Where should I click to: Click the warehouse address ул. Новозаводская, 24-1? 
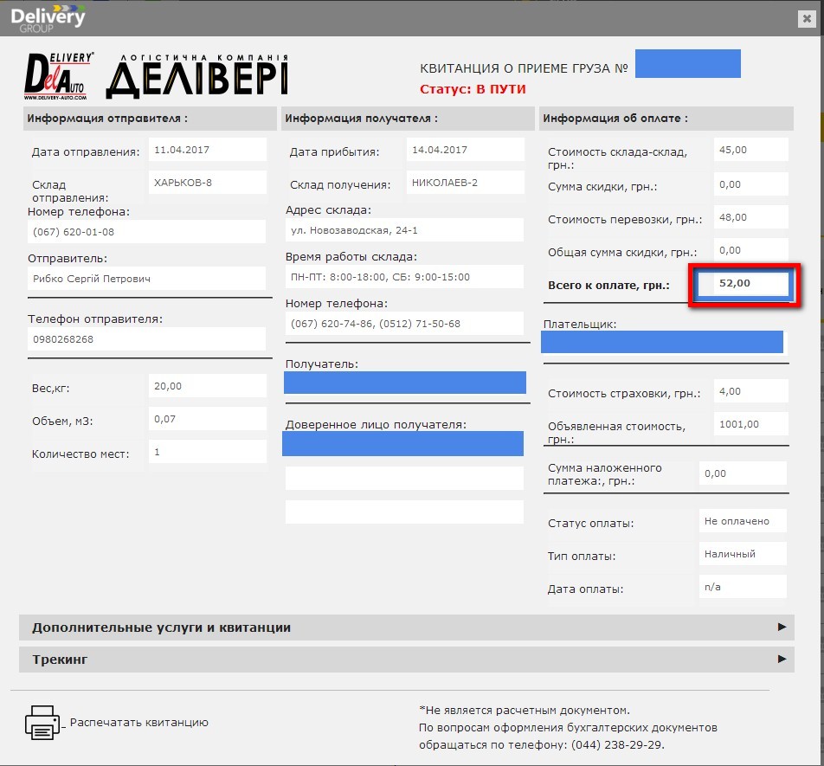405,230
